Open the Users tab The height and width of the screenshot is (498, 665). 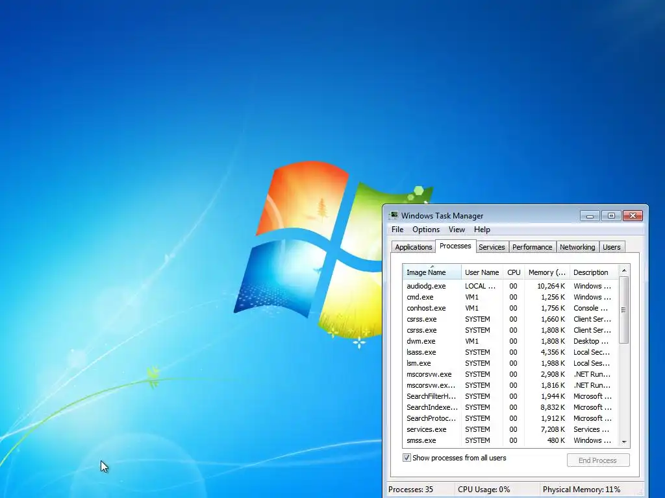(612, 247)
